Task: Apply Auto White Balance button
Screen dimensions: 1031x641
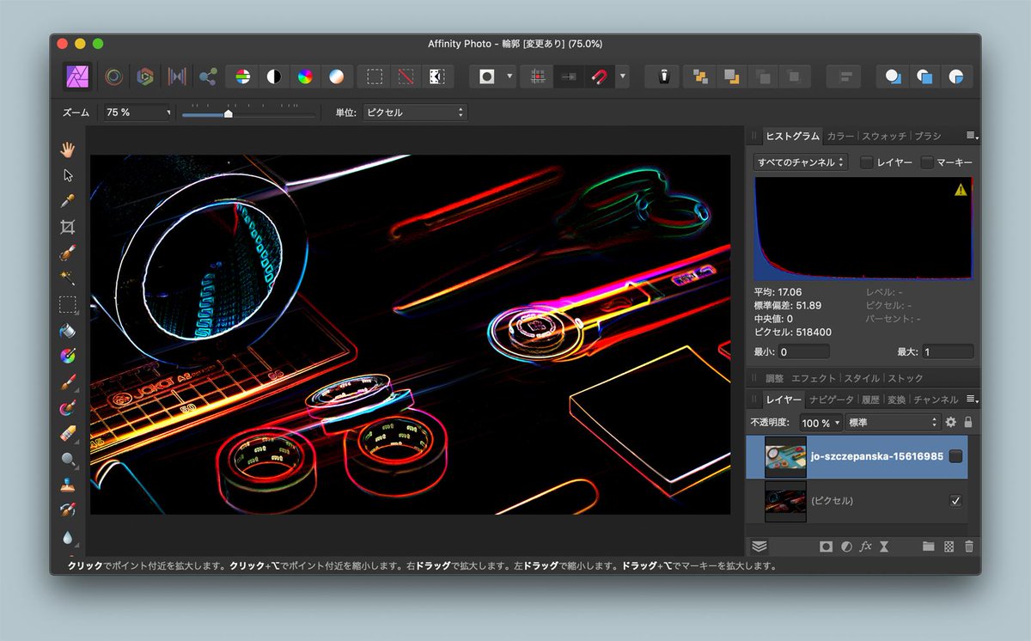Action: [335, 76]
